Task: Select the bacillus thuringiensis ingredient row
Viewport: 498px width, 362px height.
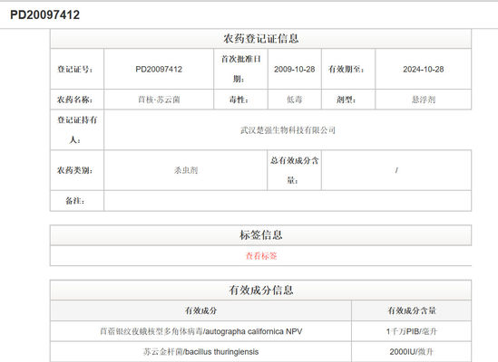Action: 260,351
